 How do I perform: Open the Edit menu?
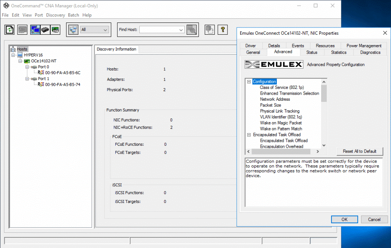(x=15, y=15)
